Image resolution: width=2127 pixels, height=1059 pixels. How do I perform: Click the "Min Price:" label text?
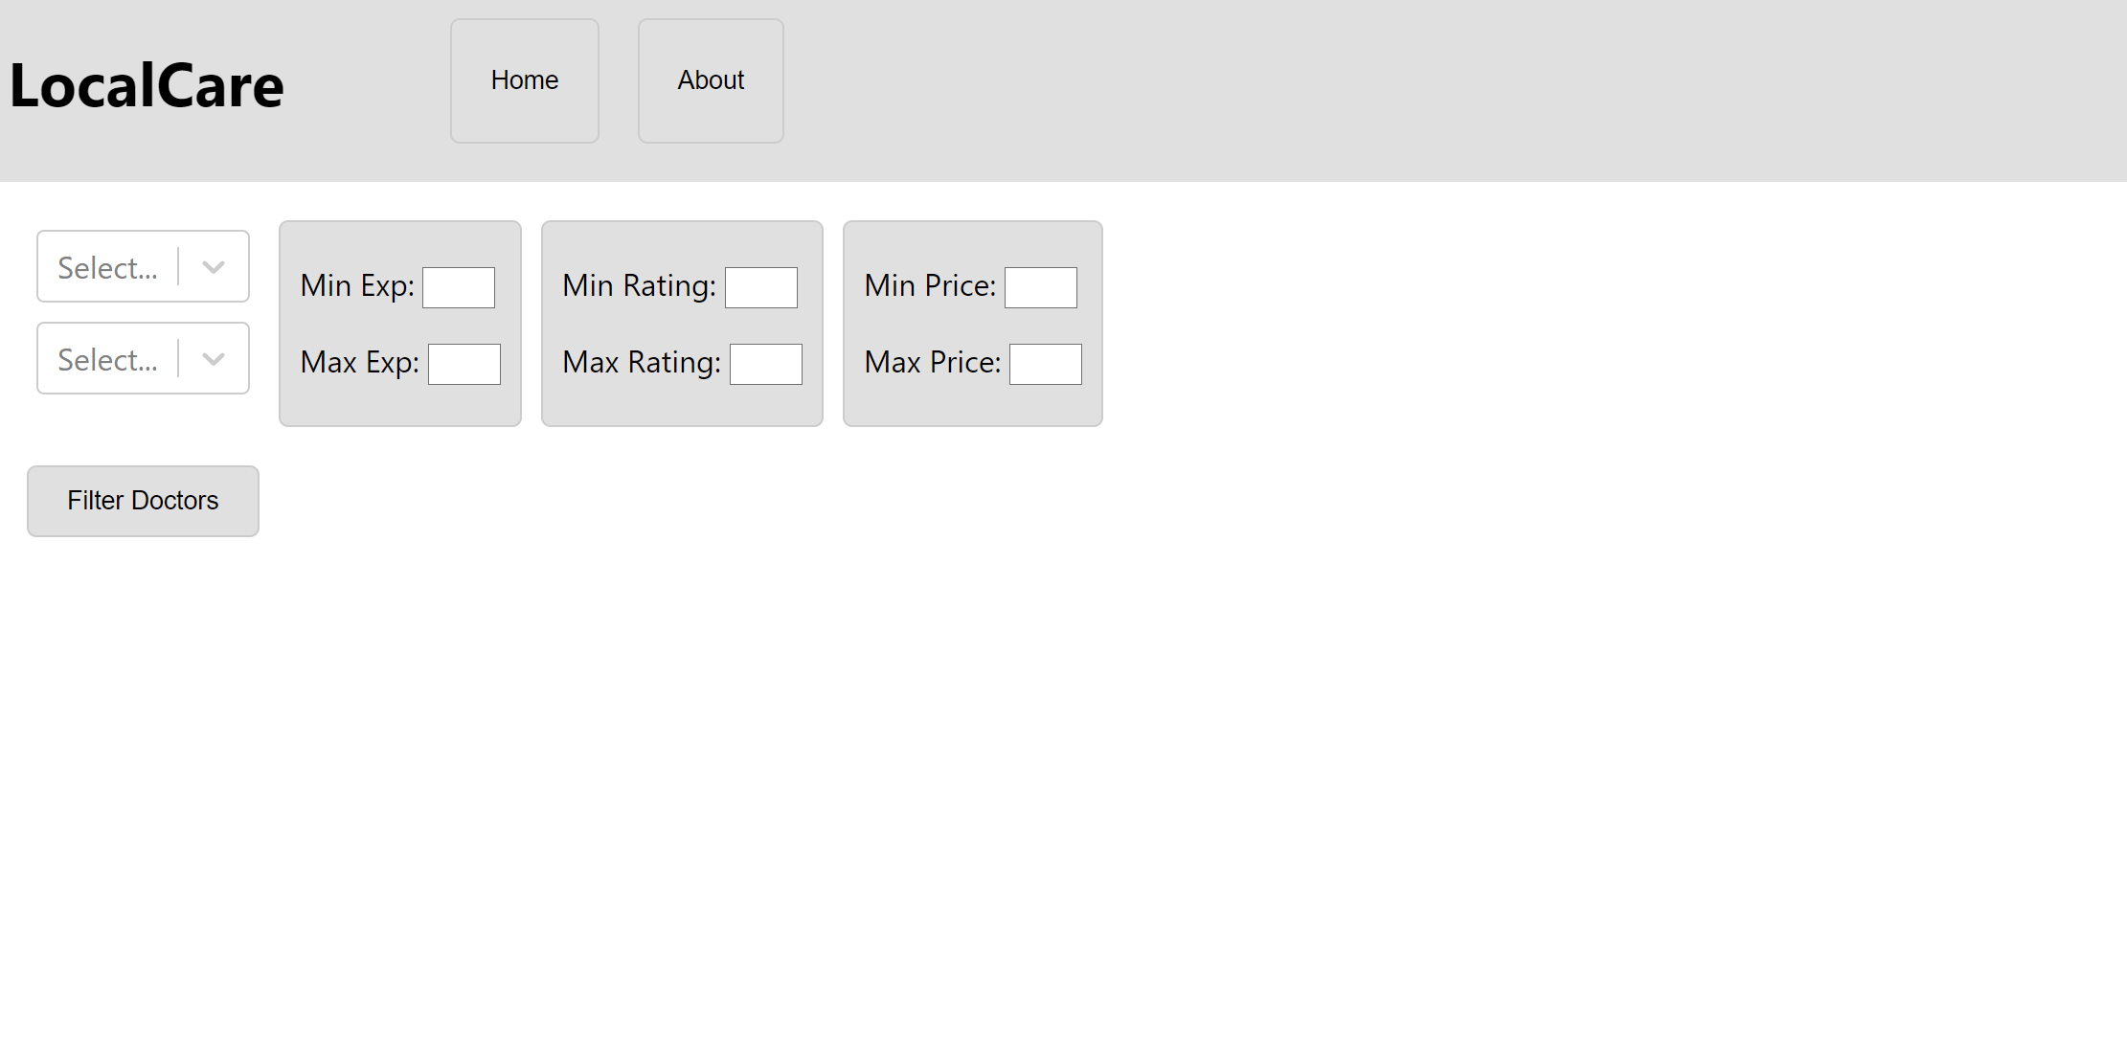pos(930,286)
